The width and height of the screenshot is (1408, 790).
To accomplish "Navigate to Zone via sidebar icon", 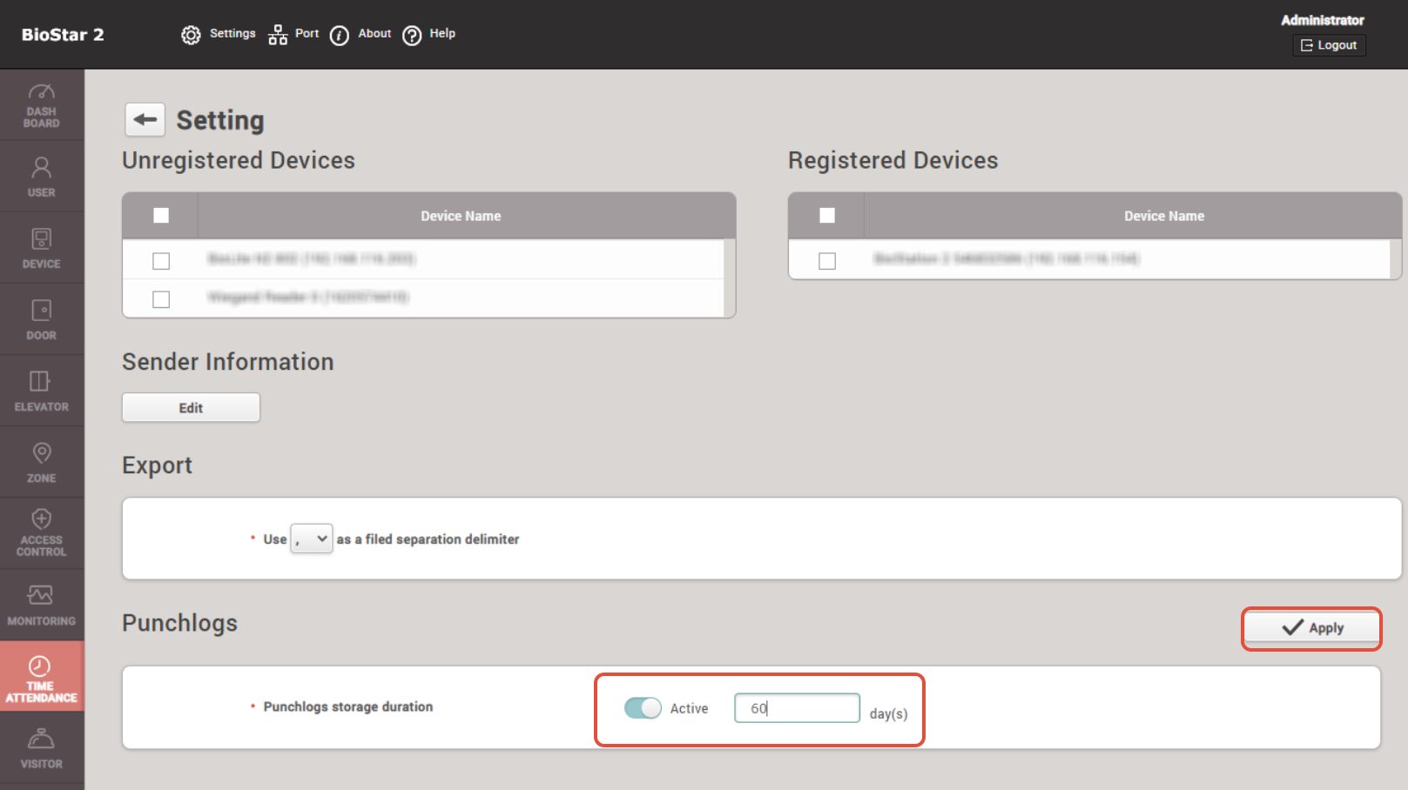I will click(x=41, y=462).
